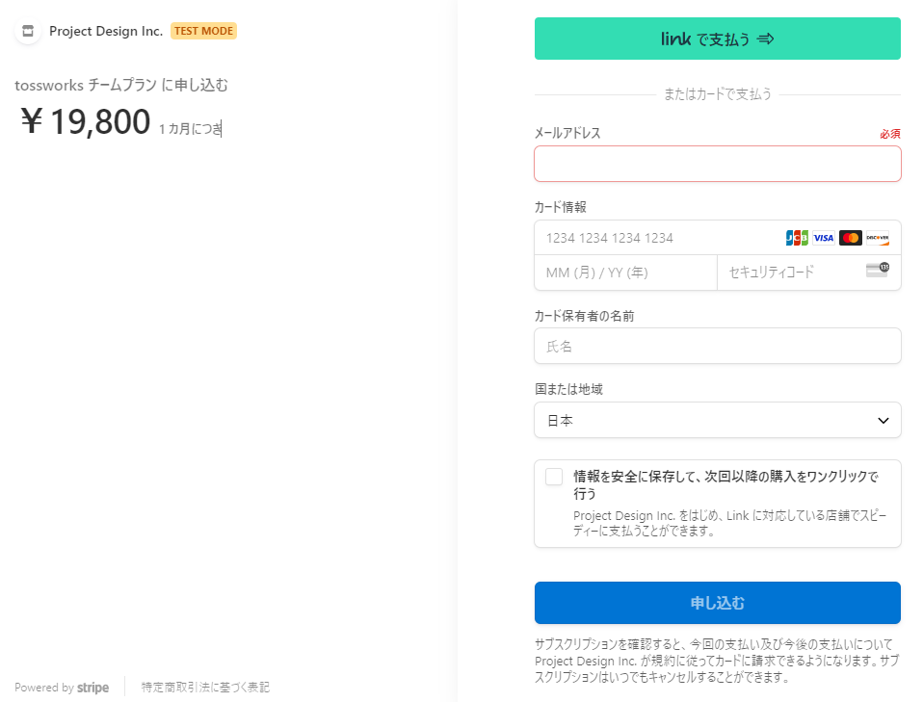The width and height of the screenshot is (923, 702).
Task: Open the country dropdown showing 日本
Action: pos(717,420)
